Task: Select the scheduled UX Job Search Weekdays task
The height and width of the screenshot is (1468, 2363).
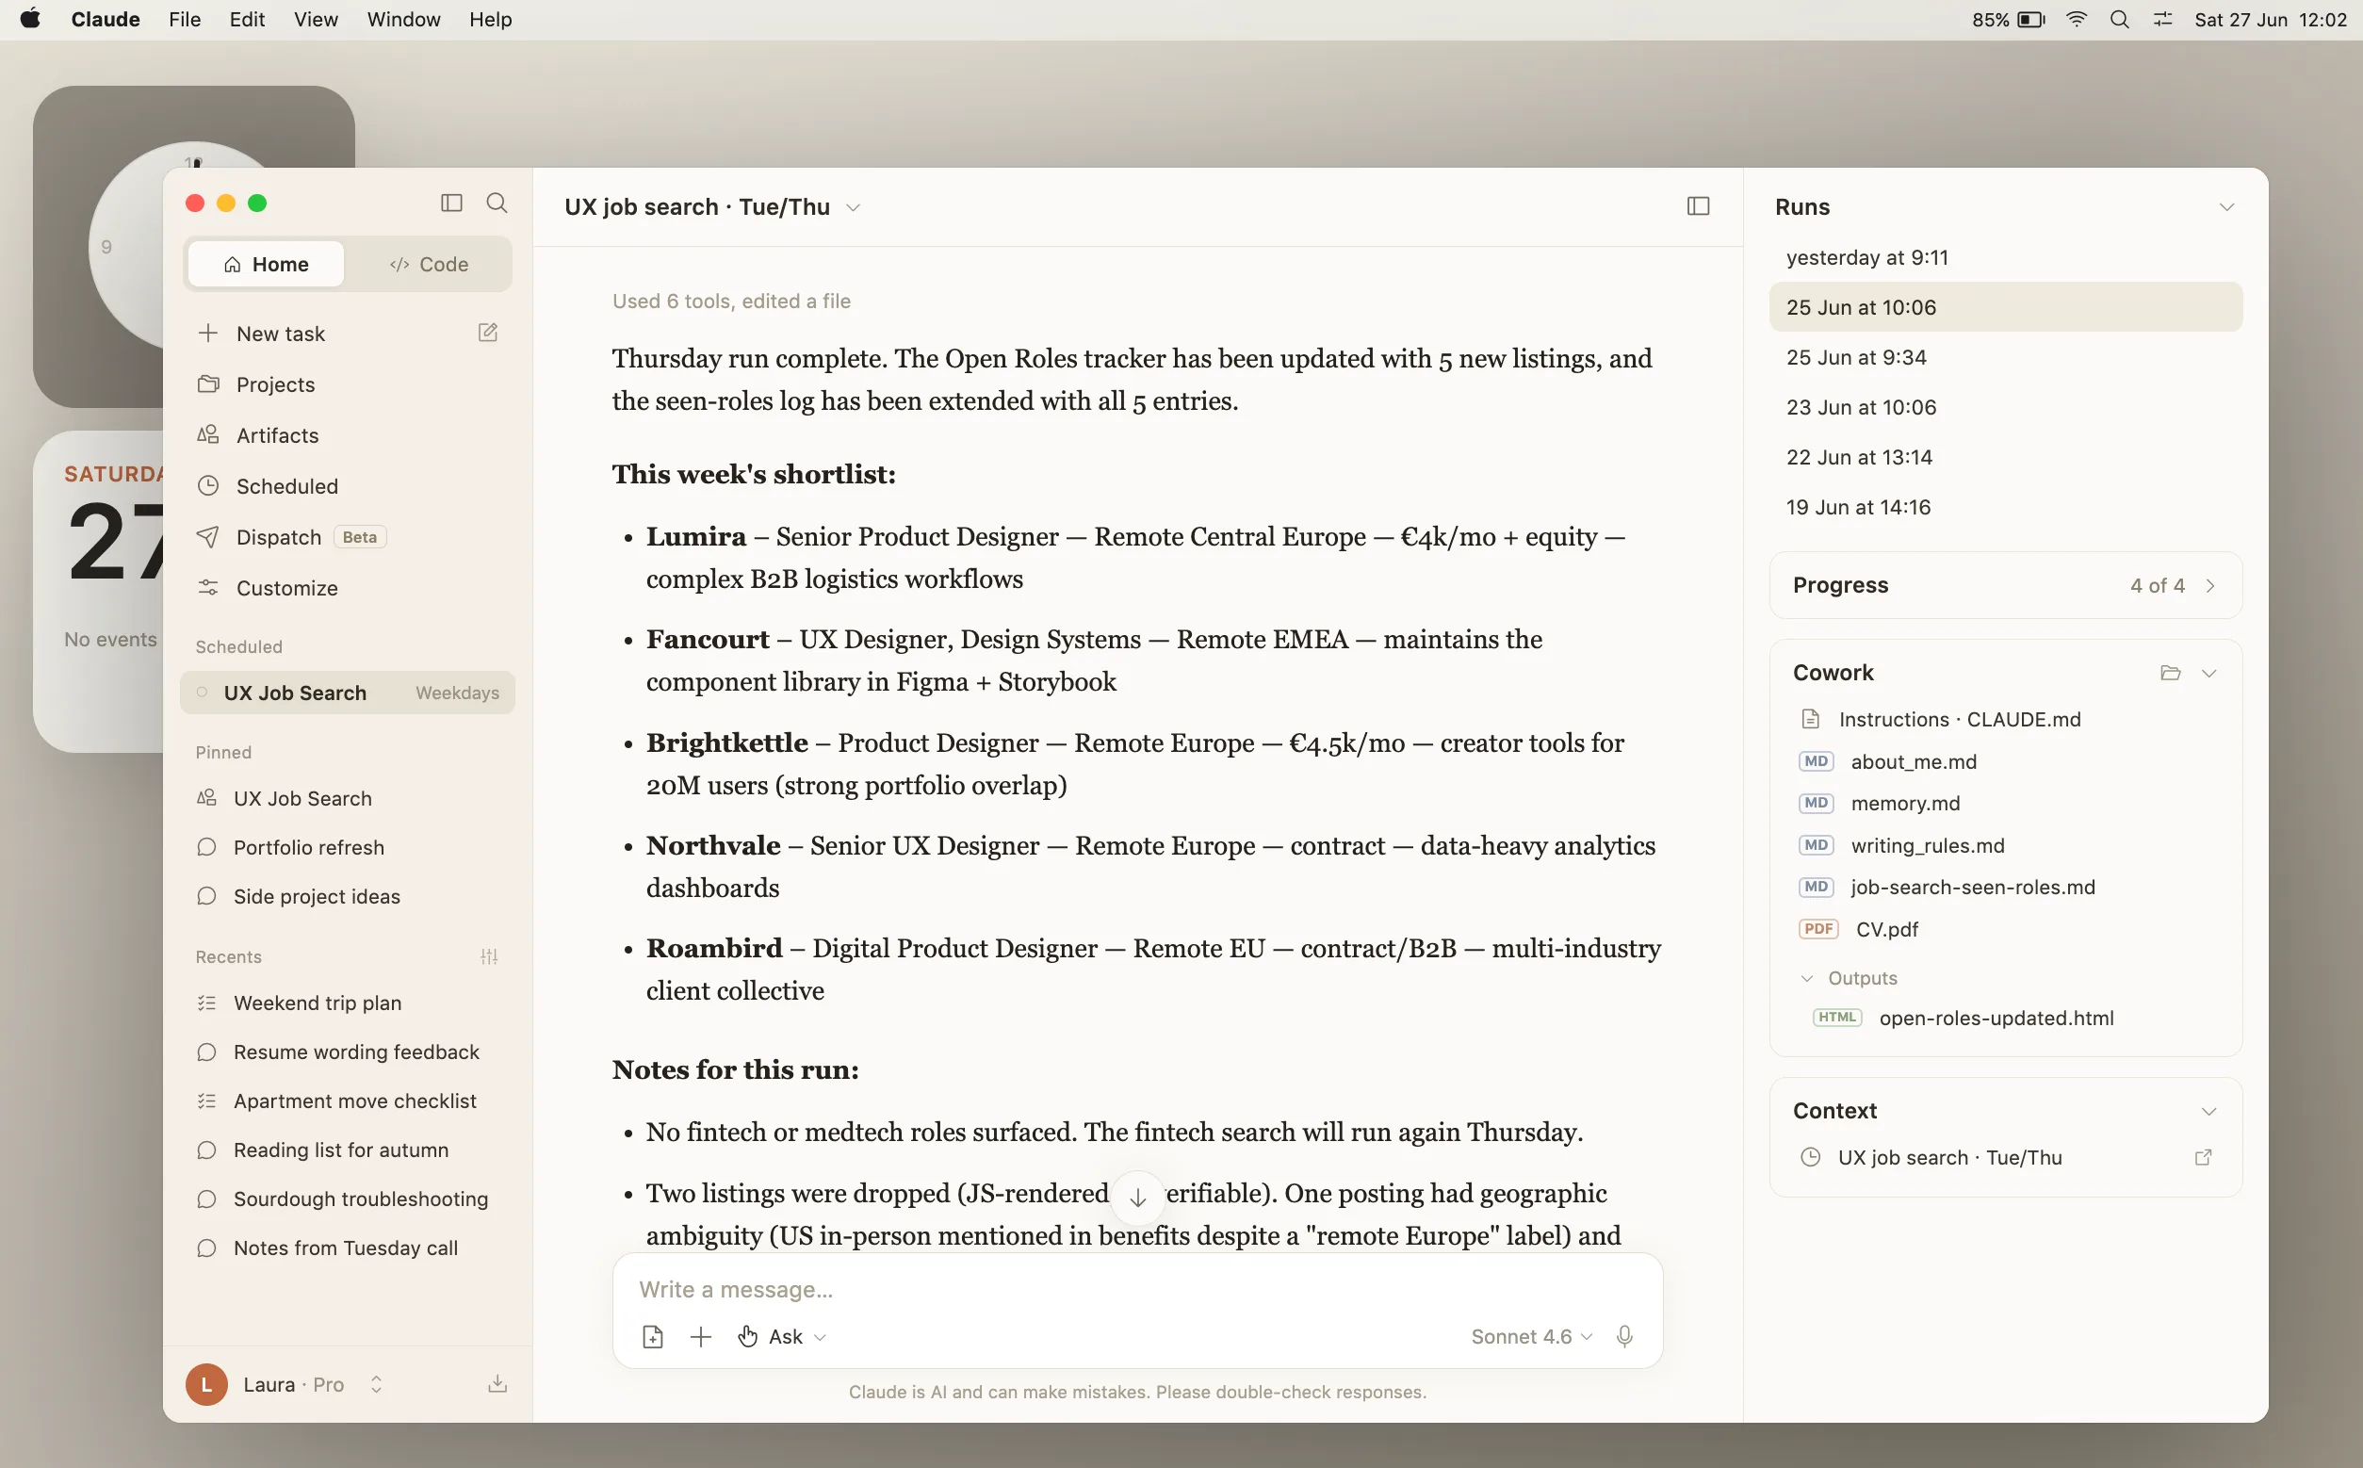Action: point(348,693)
